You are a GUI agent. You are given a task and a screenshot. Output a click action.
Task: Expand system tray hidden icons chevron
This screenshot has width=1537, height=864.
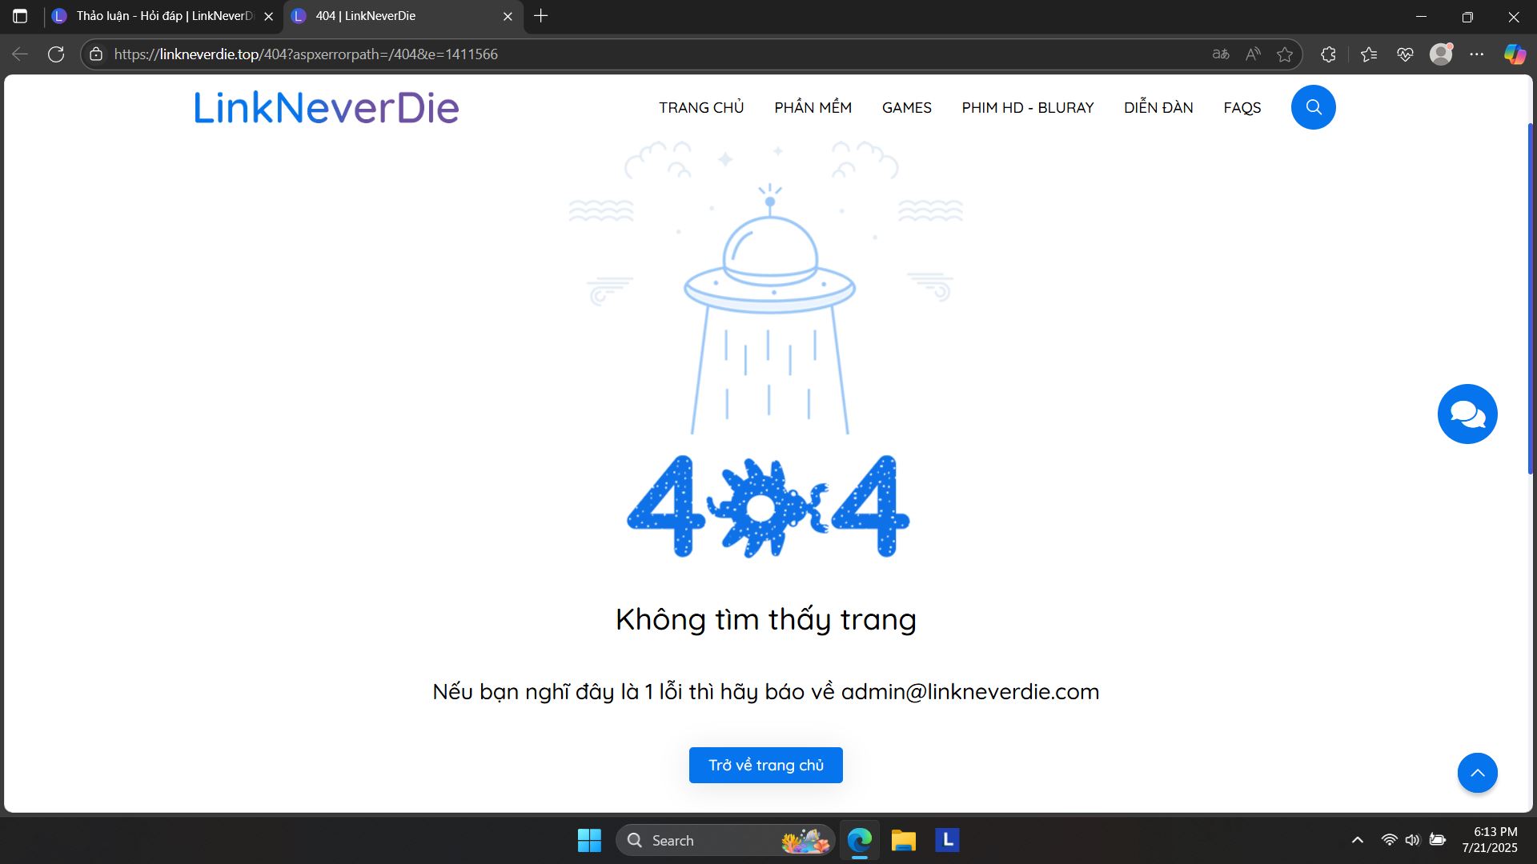pyautogui.click(x=1358, y=840)
